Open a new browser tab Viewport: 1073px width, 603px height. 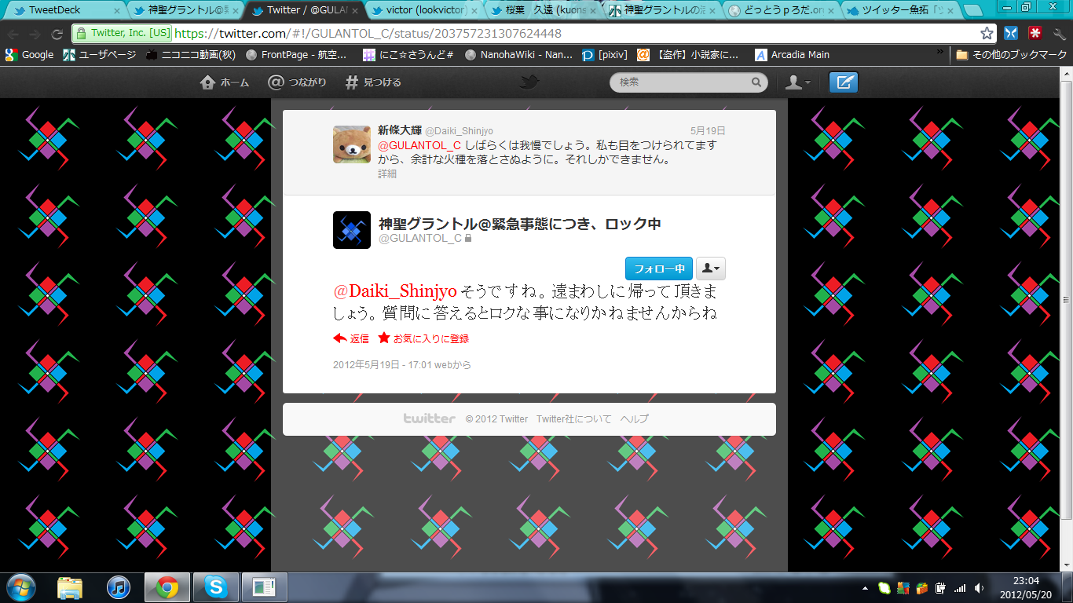point(972,10)
